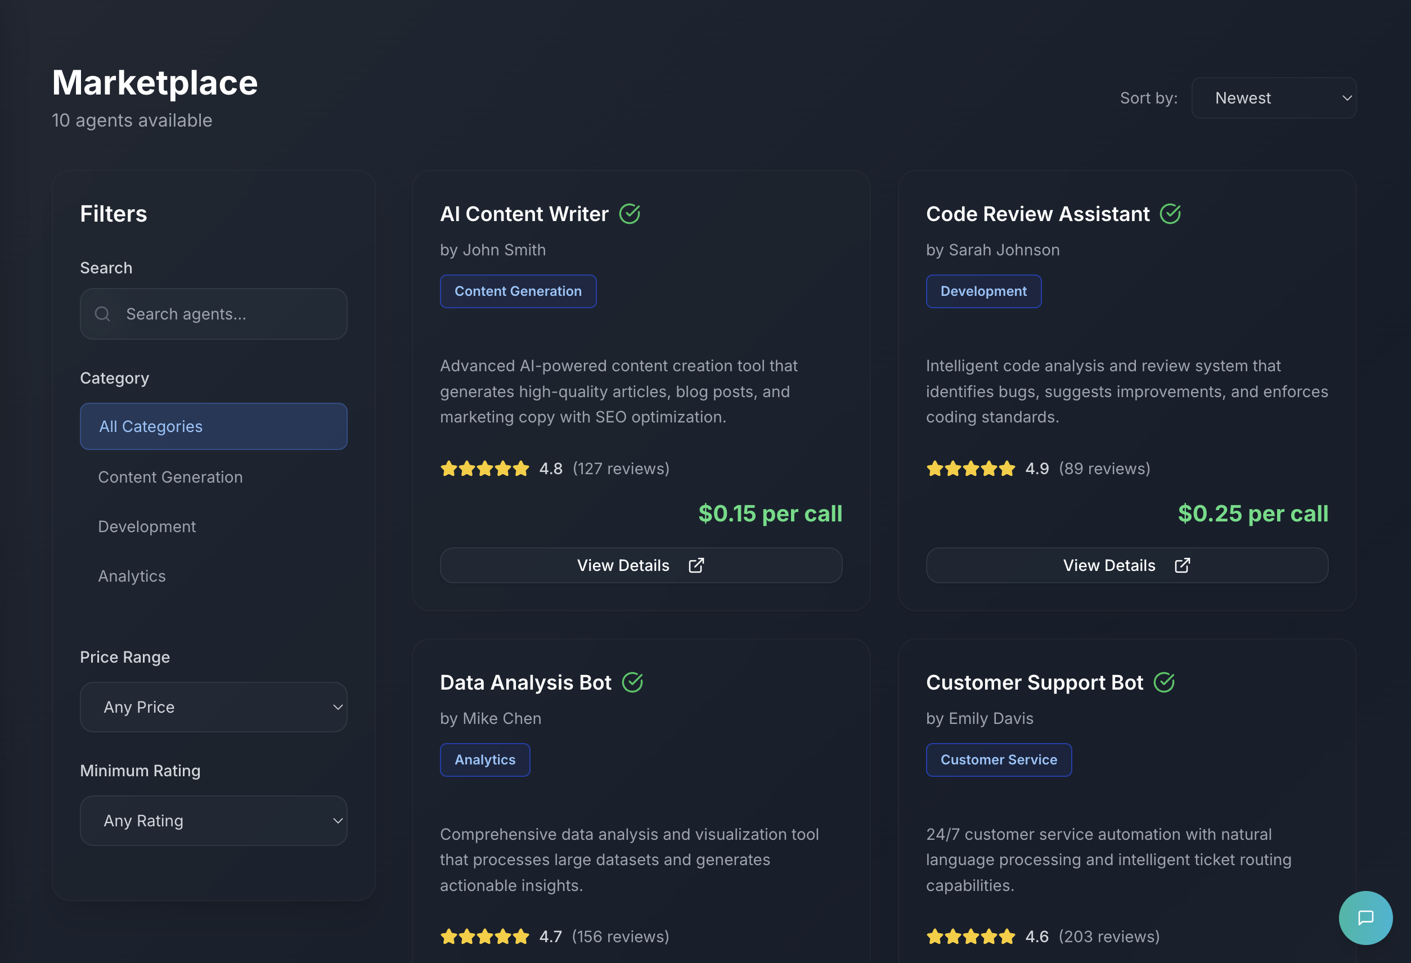Select Analytics in the category list
Screen dimensions: 1411x963
click(132, 576)
